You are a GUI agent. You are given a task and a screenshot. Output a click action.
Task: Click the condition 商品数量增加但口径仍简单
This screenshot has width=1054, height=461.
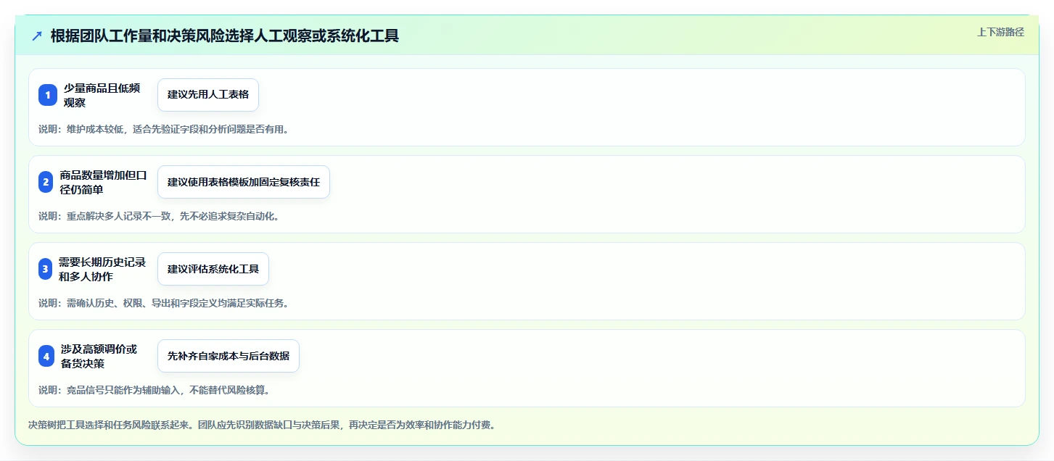tap(104, 182)
